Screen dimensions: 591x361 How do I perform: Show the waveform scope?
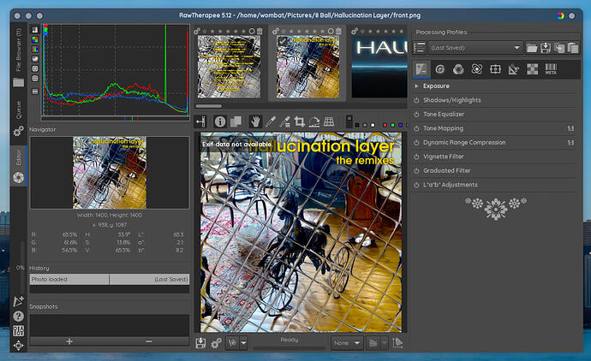click(x=34, y=59)
